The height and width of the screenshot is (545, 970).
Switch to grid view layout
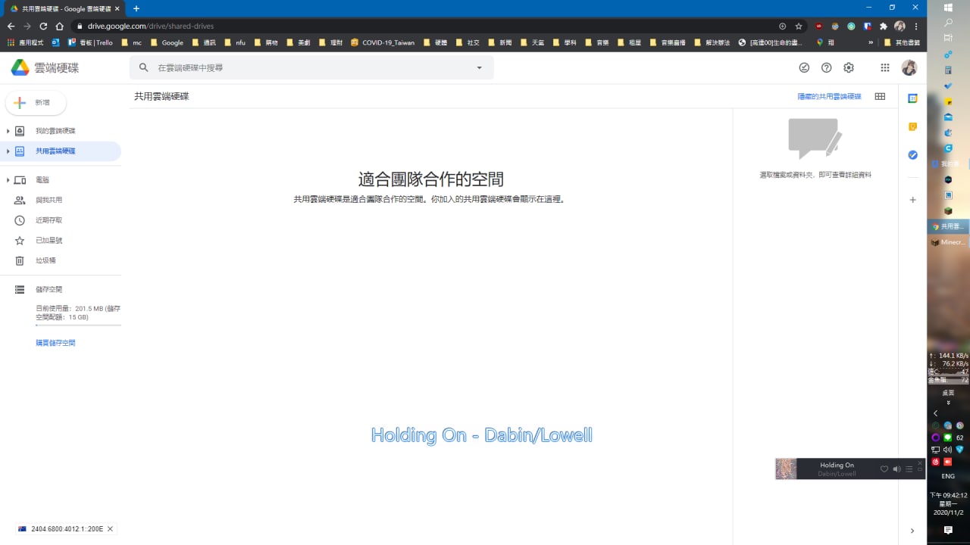tap(880, 96)
